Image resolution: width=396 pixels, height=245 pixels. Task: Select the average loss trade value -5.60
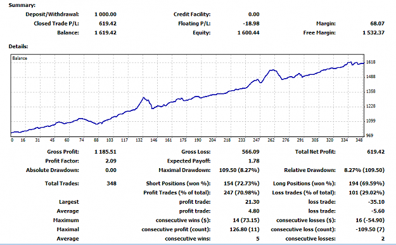(x=378, y=211)
